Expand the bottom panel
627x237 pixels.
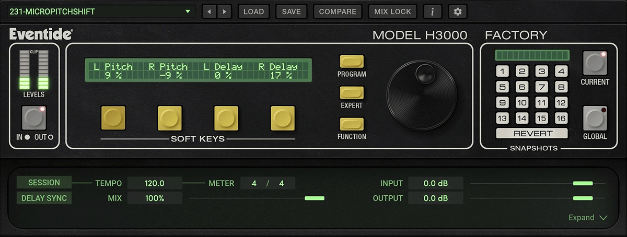[x=588, y=218]
